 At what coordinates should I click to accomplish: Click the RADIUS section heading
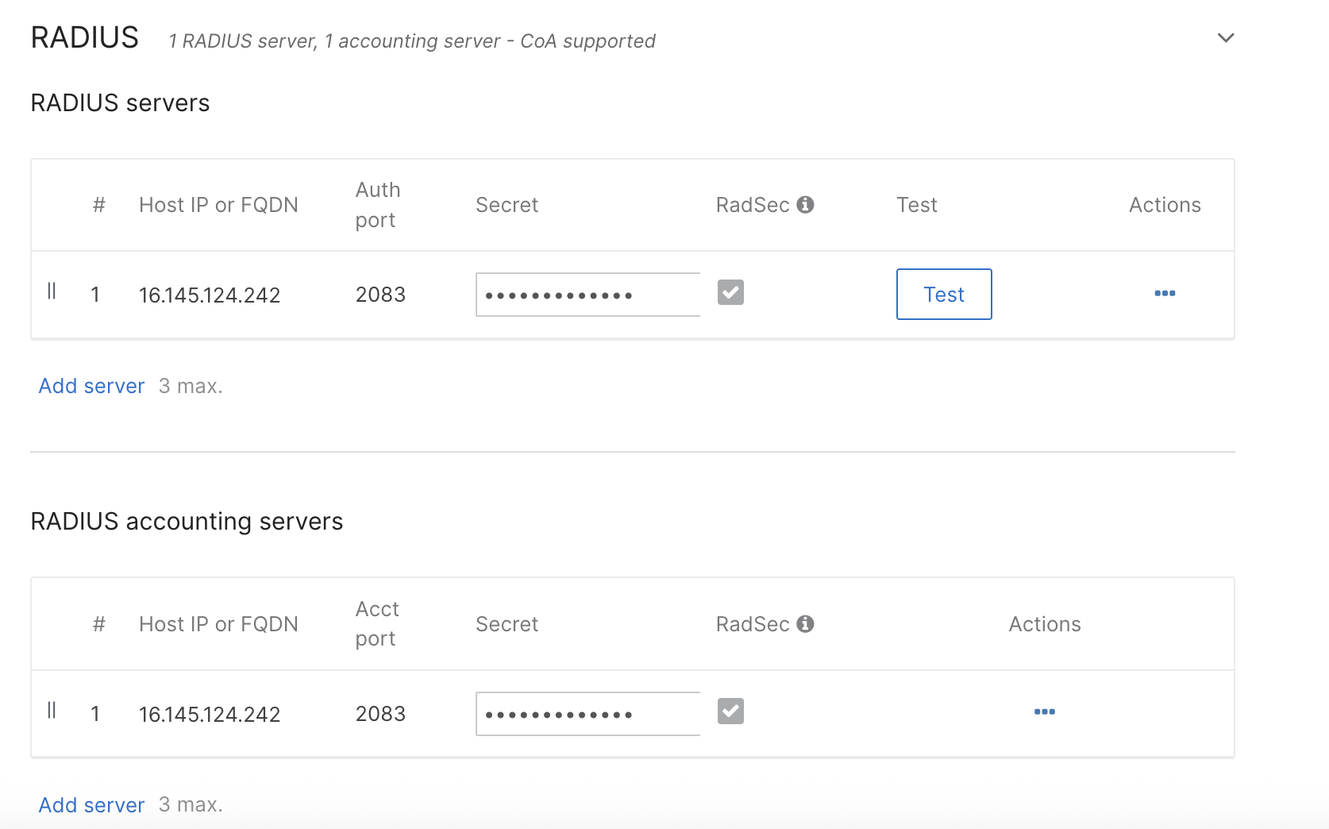tap(85, 38)
